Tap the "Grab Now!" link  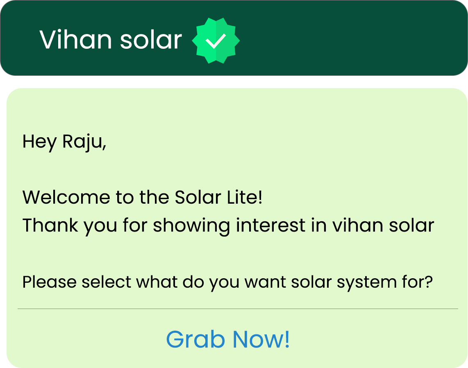point(228,339)
